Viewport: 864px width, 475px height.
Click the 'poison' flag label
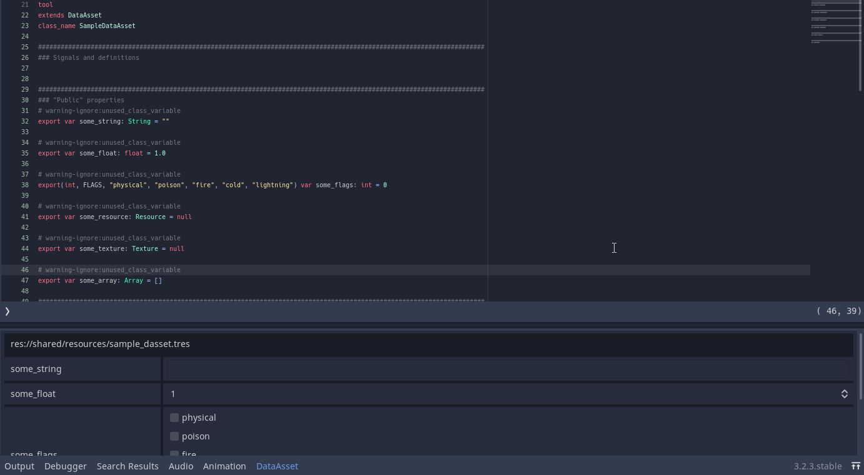tap(196, 436)
